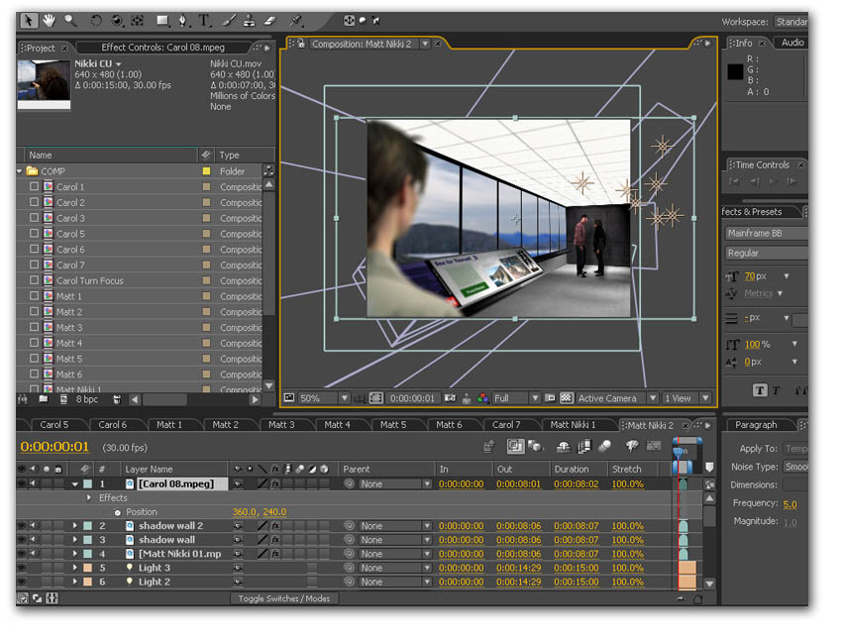Collapse the Carol 08.mpeg layer properties
This screenshot has height=641, width=842.
coord(74,484)
